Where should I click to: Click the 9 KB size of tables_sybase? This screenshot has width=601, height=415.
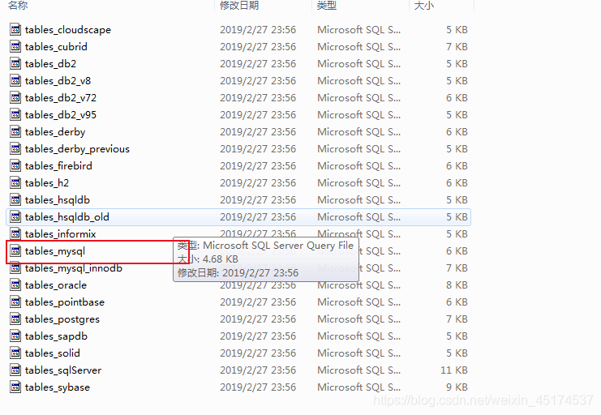click(457, 387)
